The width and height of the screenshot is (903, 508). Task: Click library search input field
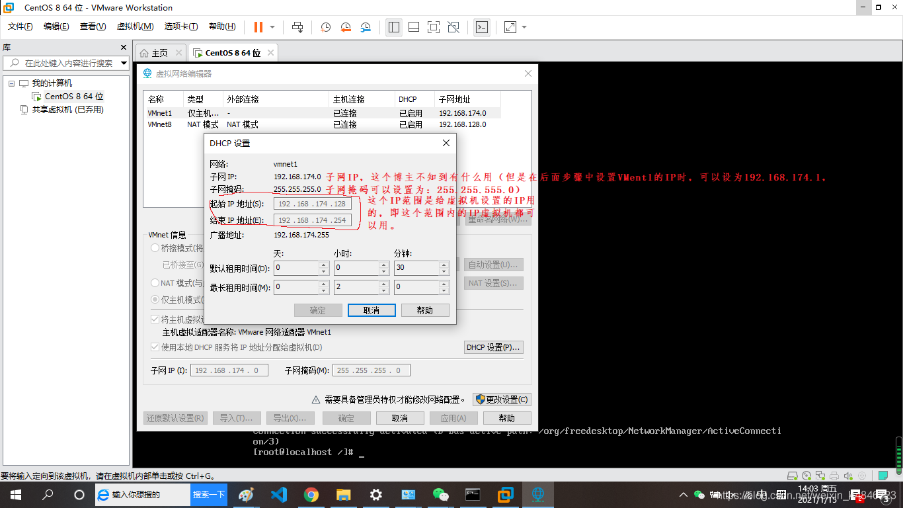(66, 63)
